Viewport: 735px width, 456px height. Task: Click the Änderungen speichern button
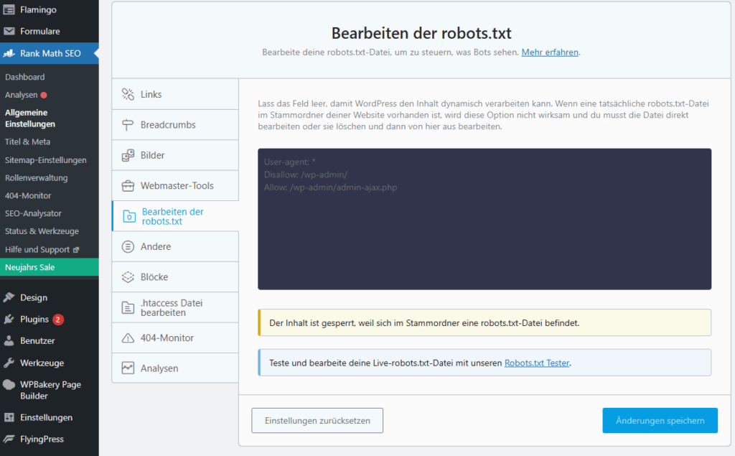click(660, 420)
